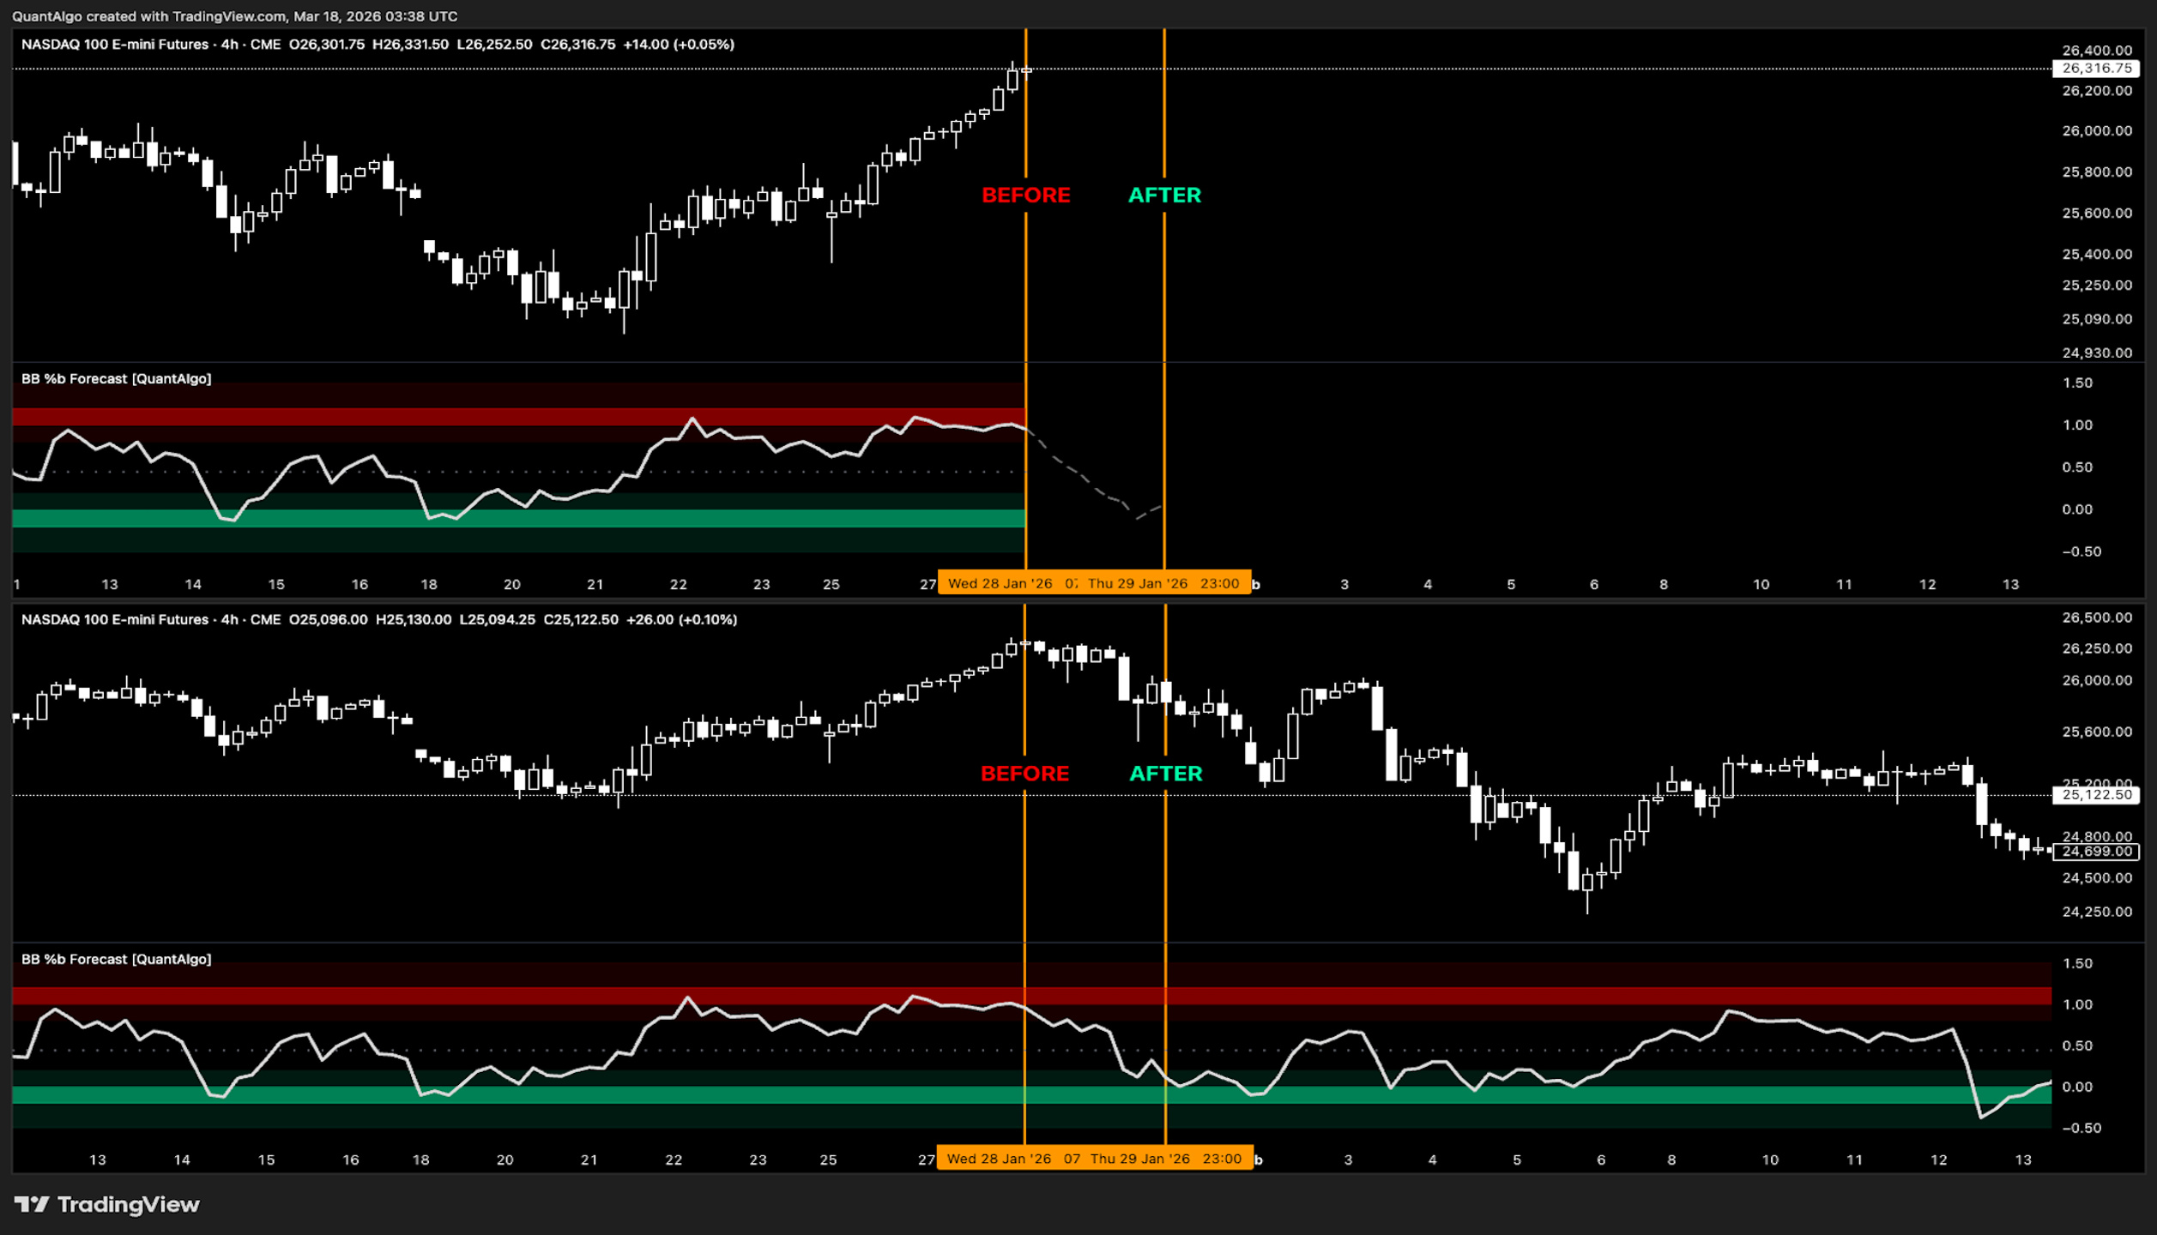This screenshot has height=1235, width=2157.
Task: Click the low value L26,252.50
Action: pyautogui.click(x=494, y=45)
